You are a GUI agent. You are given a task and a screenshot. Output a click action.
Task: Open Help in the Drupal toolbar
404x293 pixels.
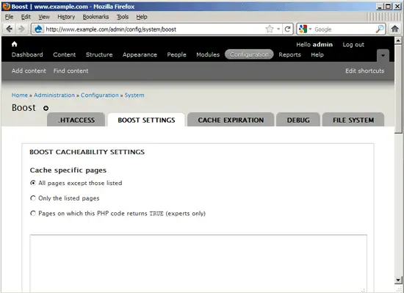[317, 54]
